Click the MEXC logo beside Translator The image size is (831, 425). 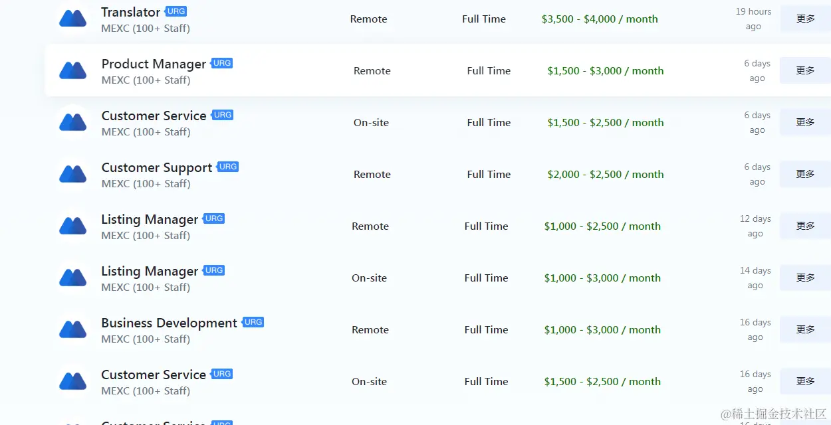(x=73, y=19)
